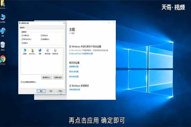
Task: Click the 网络 globe icon on the desktop
Action: [x=3, y=32]
